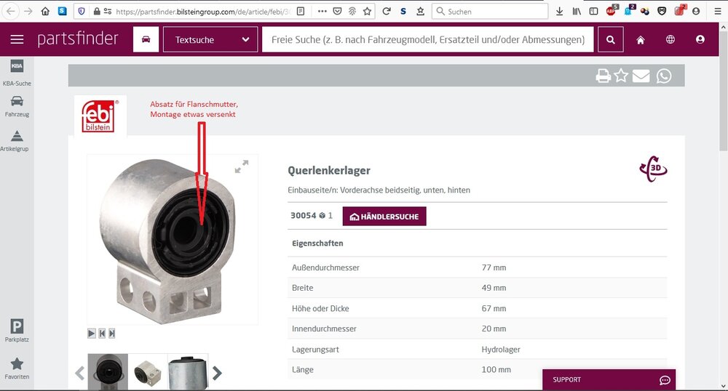Open the SUPPORT chat widget
The image size is (728, 391).
click(x=609, y=380)
